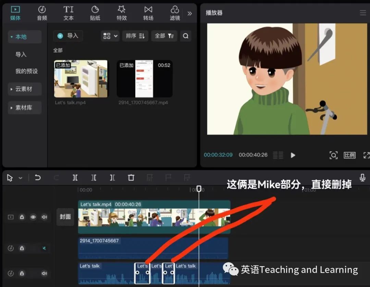Click the 2914_1700745667 track audio icon
The image size is (370, 287).
11,248
